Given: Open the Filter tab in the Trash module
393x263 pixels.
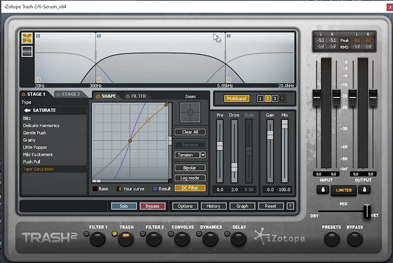Looking at the screenshot, I should coord(139,96).
